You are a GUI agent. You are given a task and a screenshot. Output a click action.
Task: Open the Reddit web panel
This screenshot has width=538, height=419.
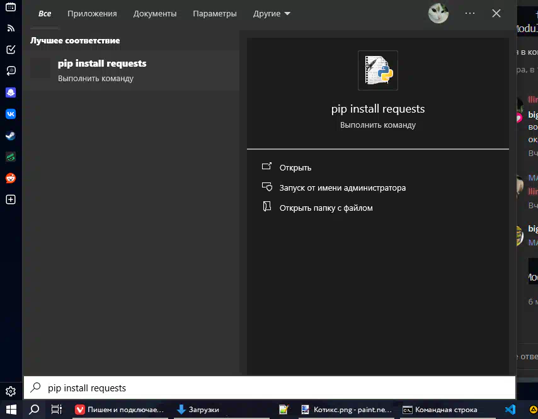11,178
